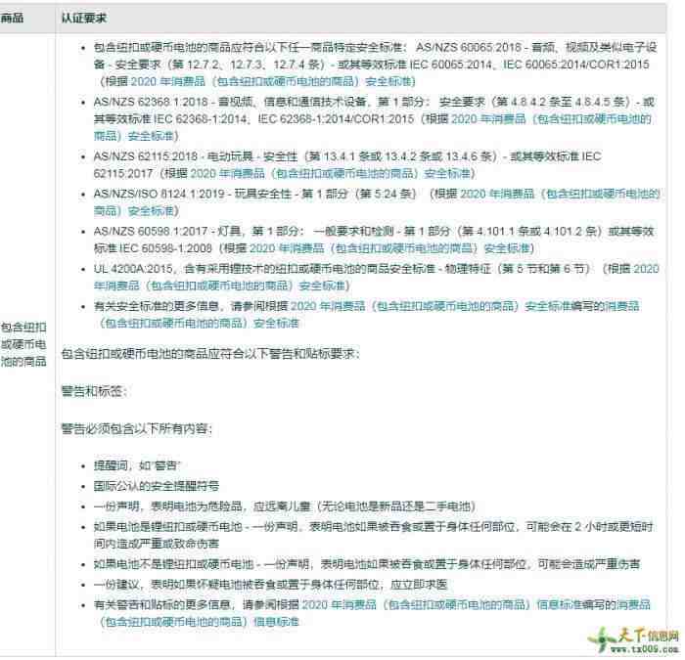Click the text AS/NZS 60598.1:2017

pyautogui.click(x=151, y=232)
